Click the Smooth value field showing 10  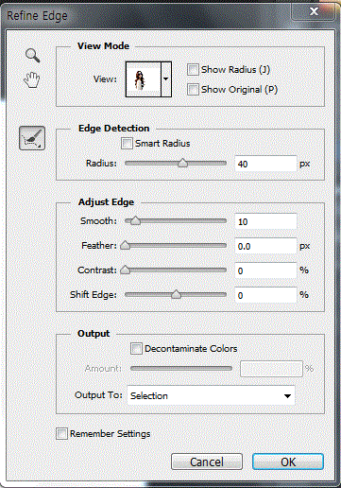pos(265,221)
